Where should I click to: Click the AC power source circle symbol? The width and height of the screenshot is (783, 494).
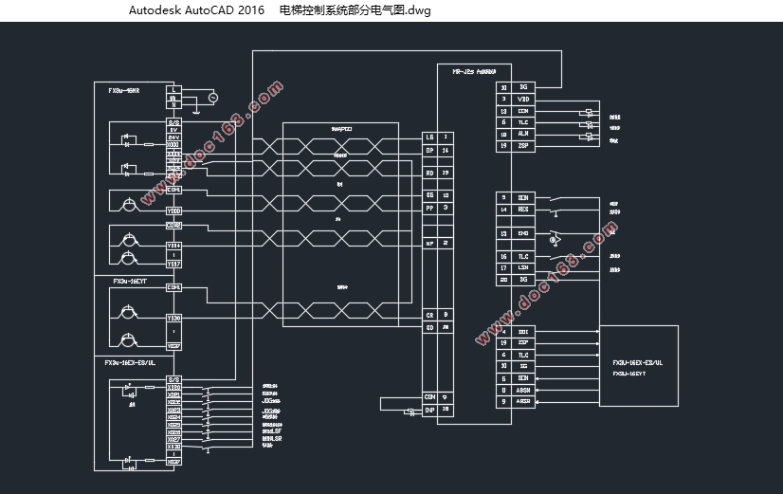(x=212, y=98)
